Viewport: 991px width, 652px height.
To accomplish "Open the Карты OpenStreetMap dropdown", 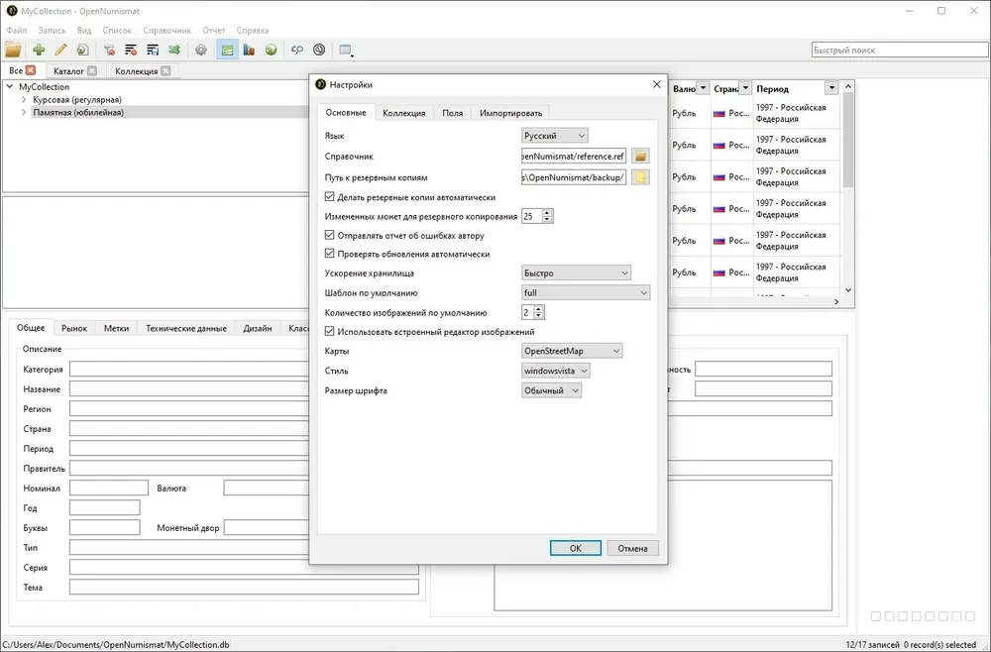I will coord(572,351).
